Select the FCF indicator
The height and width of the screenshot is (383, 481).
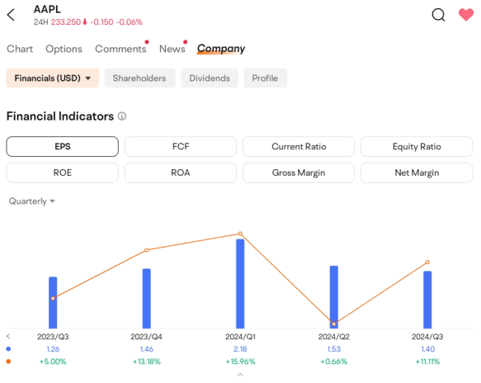tap(181, 146)
